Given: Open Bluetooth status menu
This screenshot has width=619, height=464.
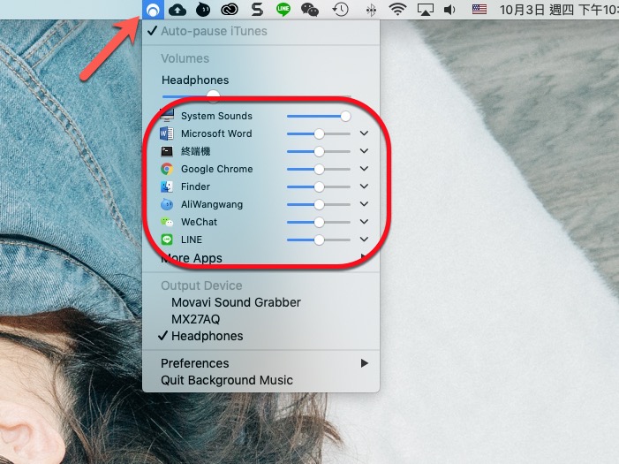Looking at the screenshot, I should click(x=371, y=10).
